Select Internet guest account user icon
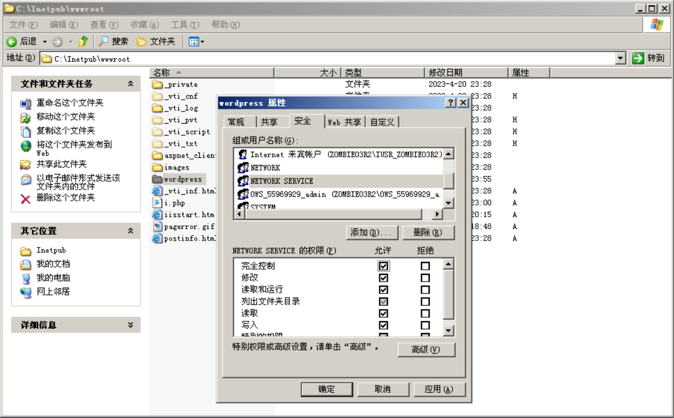 tap(243, 154)
